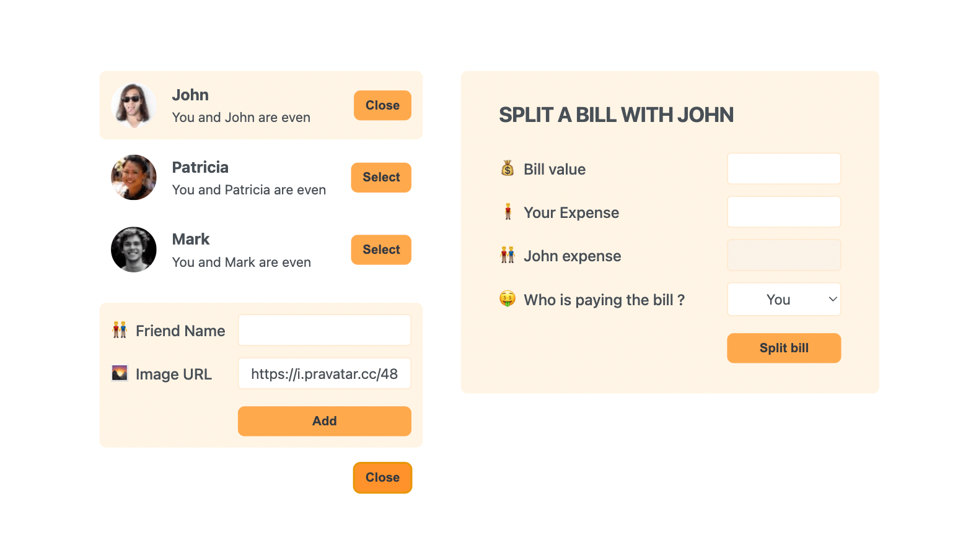The width and height of the screenshot is (963, 551).
Task: Click the Add friend button
Action: (x=325, y=421)
